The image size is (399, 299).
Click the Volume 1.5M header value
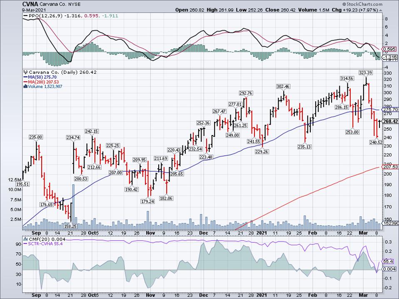314,10
